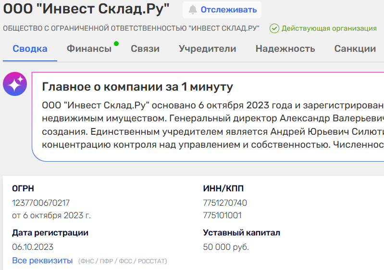Image resolution: width=384 pixels, height=270 pixels.
Task: Click the ООО "Инвест Склад.Ру" page title
Action: tap(87, 10)
